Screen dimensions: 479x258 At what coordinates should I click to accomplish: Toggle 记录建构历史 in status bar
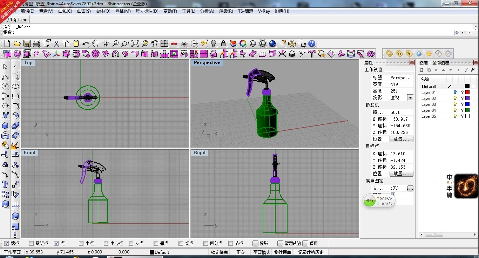[311, 252]
